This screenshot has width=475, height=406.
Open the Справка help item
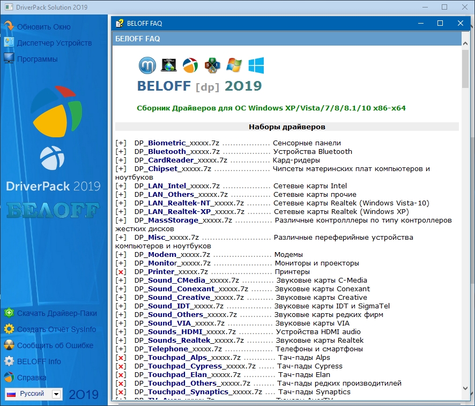(31, 378)
